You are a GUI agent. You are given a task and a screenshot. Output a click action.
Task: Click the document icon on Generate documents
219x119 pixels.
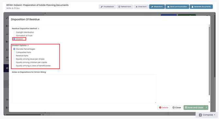tap(192, 7)
